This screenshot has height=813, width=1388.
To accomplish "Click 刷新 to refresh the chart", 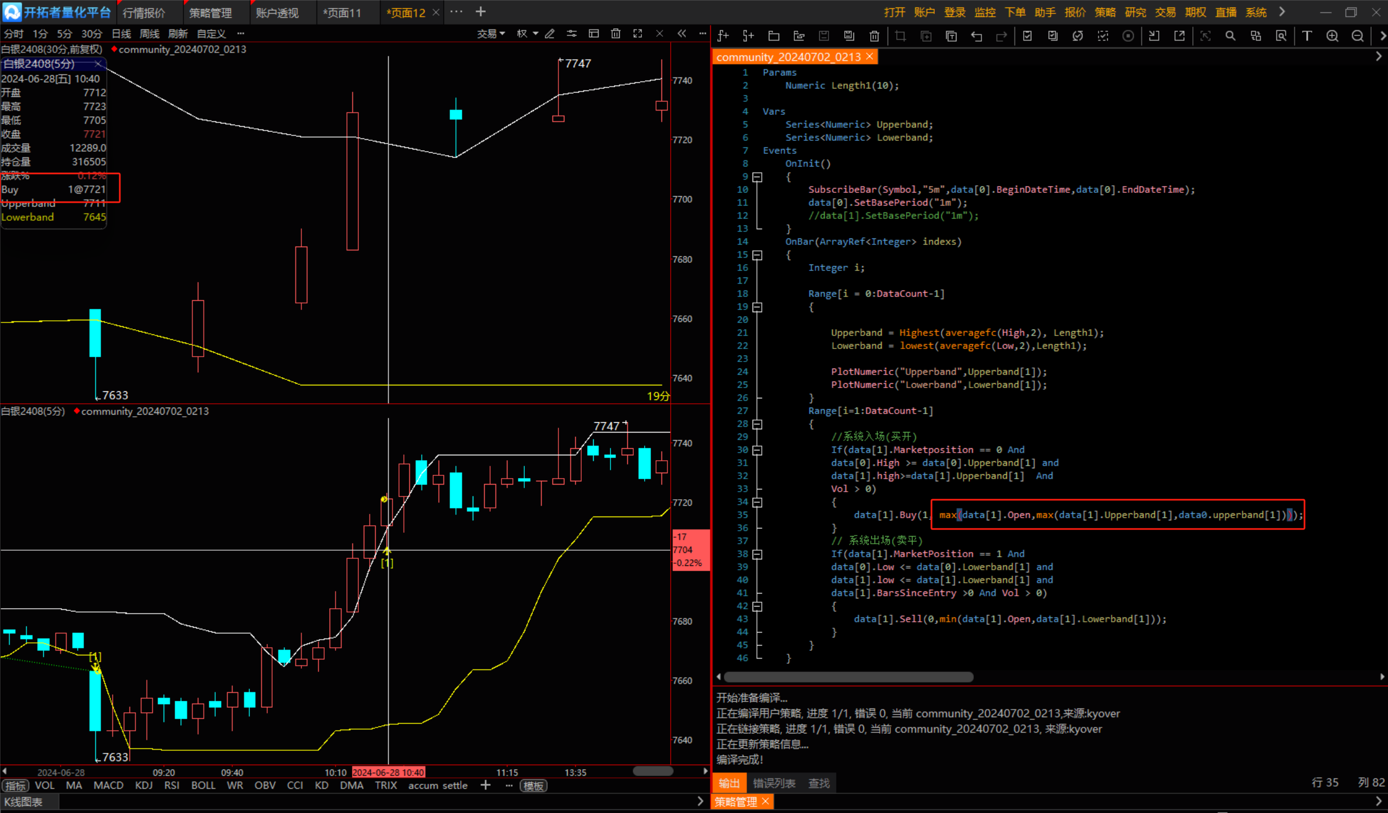I will point(177,34).
